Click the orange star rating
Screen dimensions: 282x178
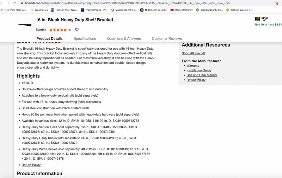(x=57, y=30)
